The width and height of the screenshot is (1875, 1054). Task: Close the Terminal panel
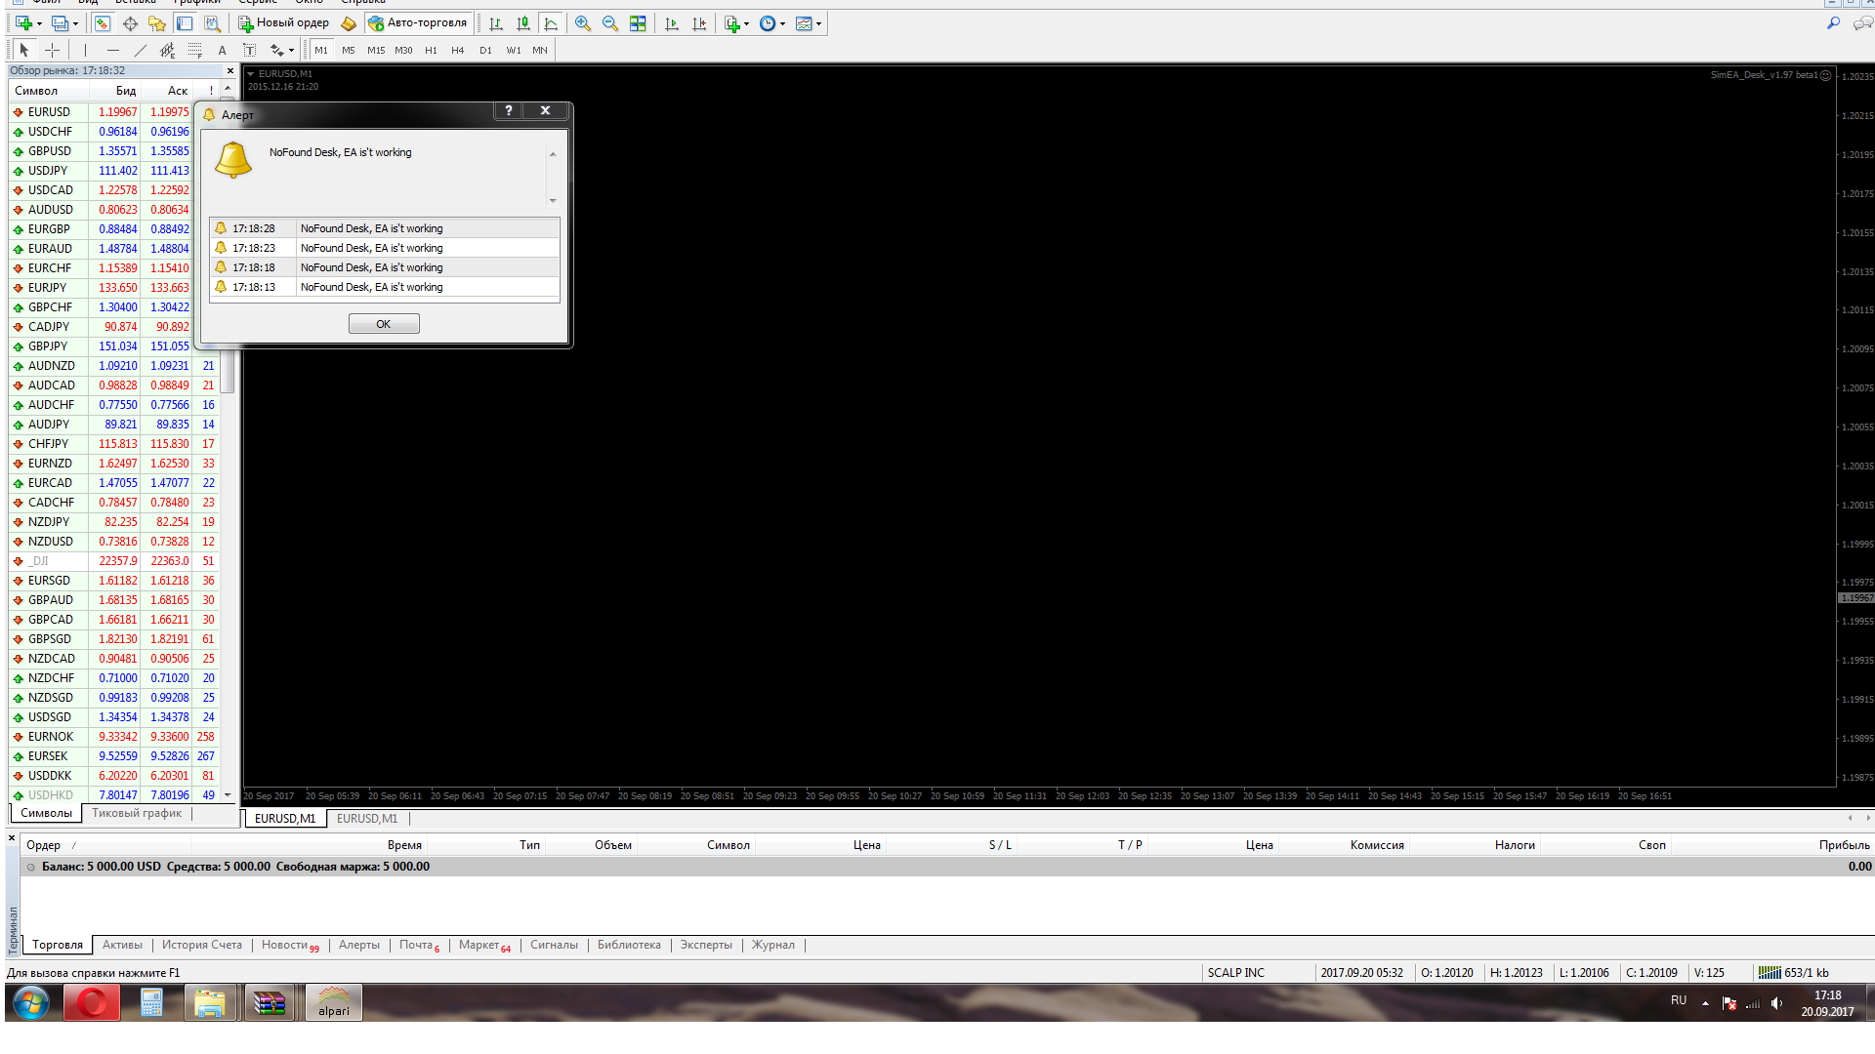pos(12,838)
